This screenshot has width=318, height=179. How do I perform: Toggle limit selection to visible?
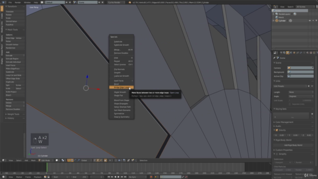pos(105,160)
